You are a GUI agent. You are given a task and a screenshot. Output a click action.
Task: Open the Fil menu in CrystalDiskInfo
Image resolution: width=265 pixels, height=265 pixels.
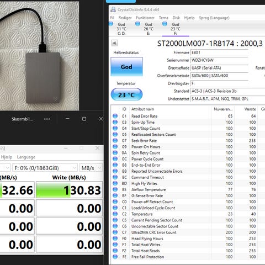pos(112,18)
